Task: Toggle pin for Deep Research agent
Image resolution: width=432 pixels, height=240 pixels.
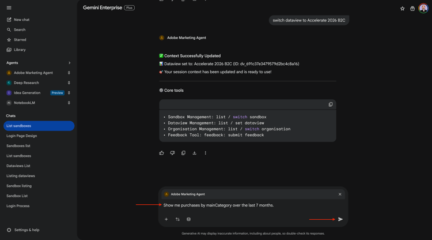Action: click(x=69, y=83)
